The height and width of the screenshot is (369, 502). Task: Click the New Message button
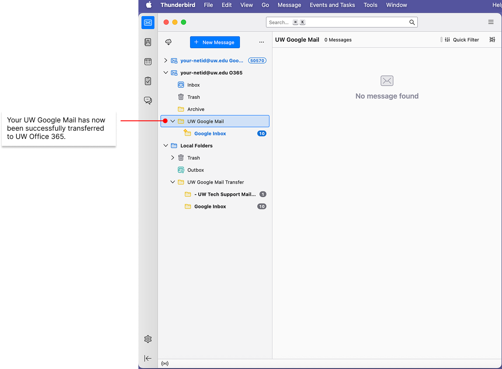tap(215, 42)
